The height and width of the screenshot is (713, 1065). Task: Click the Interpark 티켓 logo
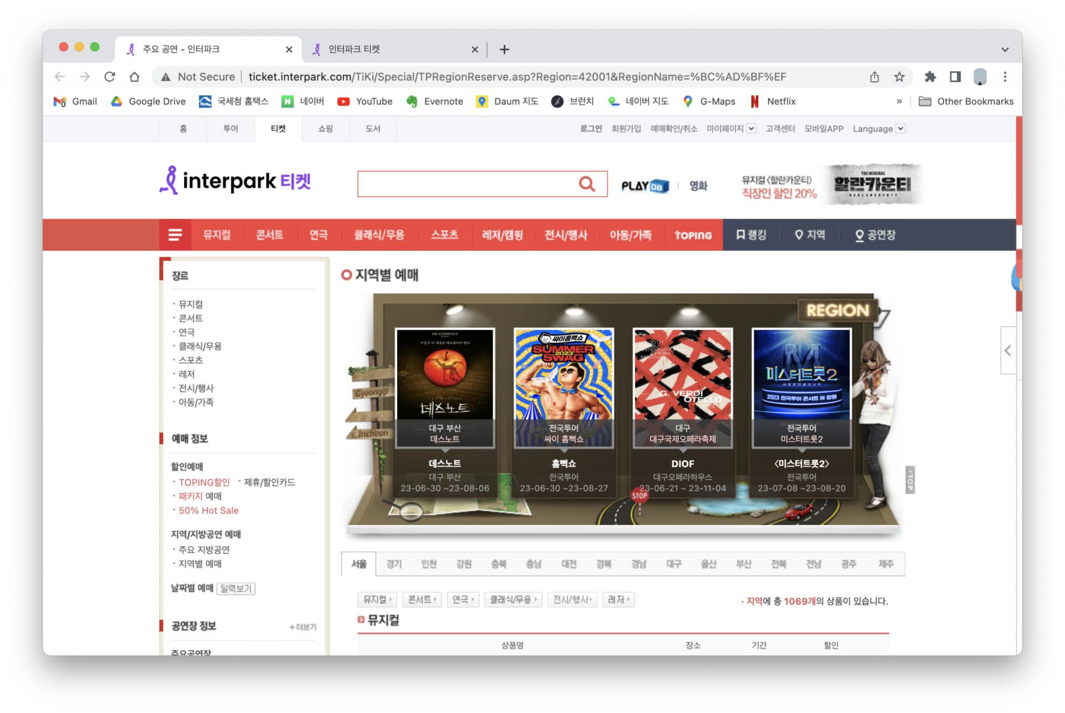(235, 181)
